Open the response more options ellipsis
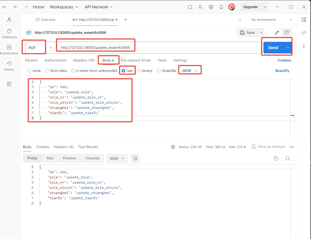Image resolution: width=311 pixels, height=239 pixels. point(292,147)
